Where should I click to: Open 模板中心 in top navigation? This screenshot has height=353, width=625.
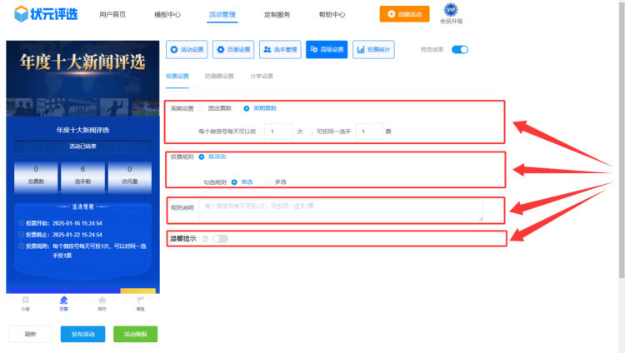click(167, 15)
